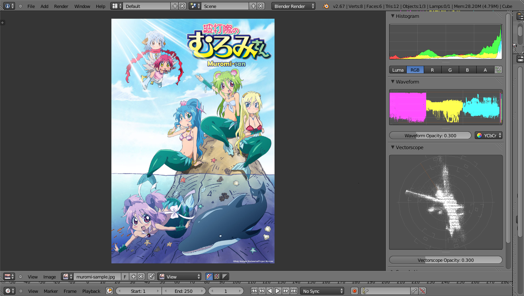Select the G histogram channel

pos(450,70)
